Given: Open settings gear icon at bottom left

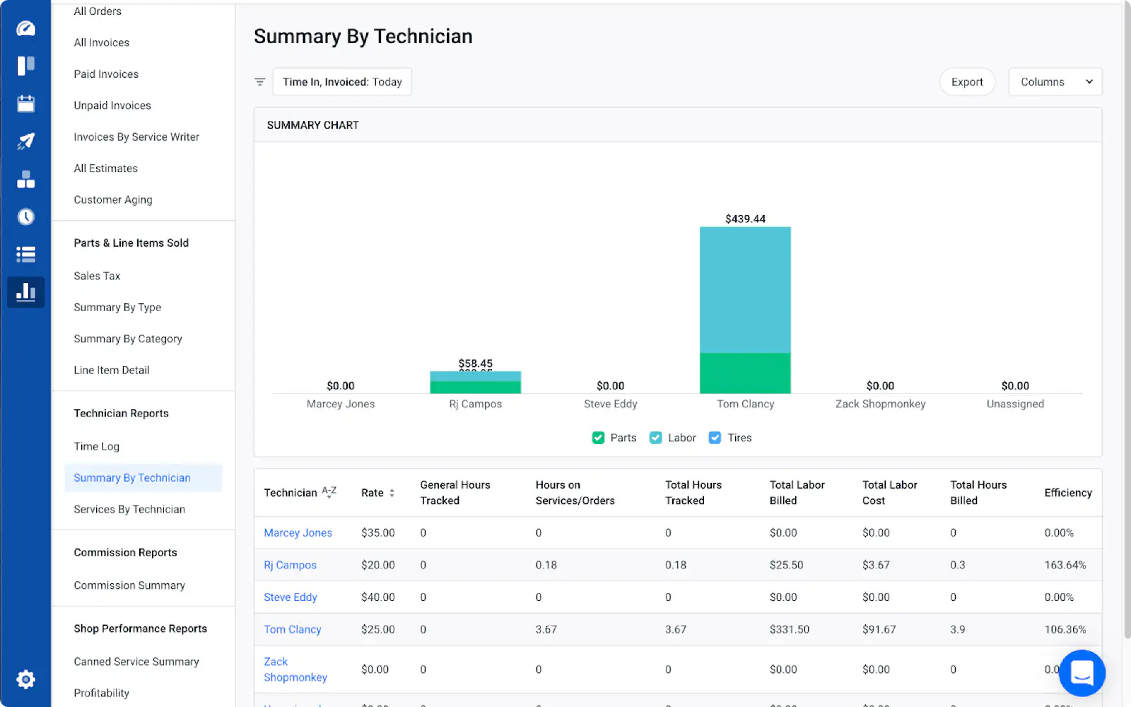Looking at the screenshot, I should click(25, 679).
